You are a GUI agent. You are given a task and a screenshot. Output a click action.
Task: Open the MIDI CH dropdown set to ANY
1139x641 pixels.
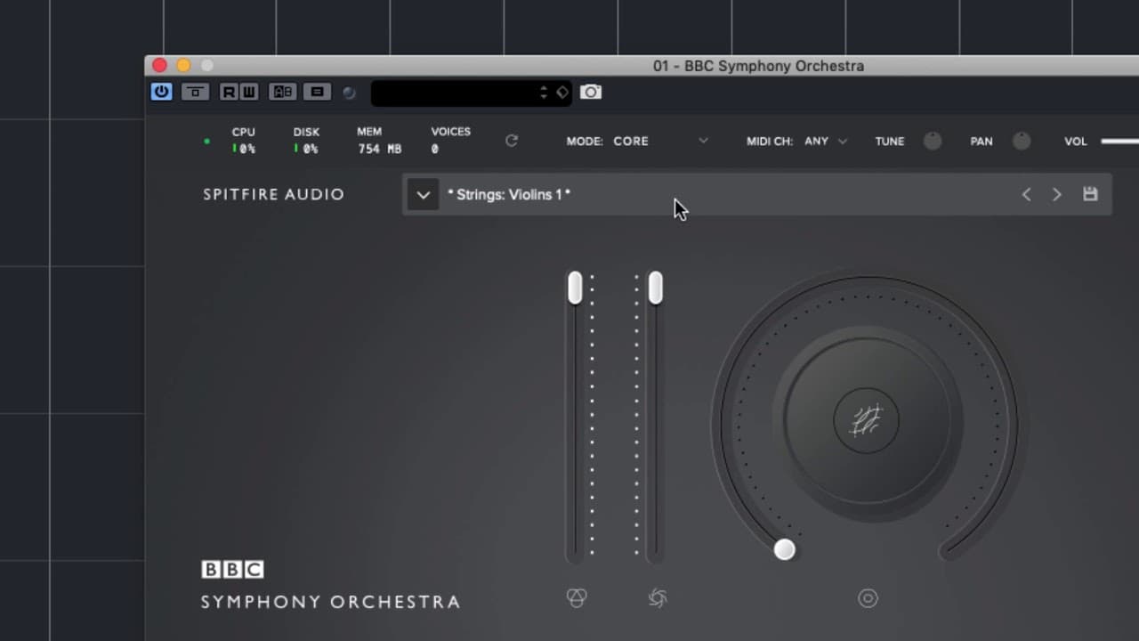826,141
